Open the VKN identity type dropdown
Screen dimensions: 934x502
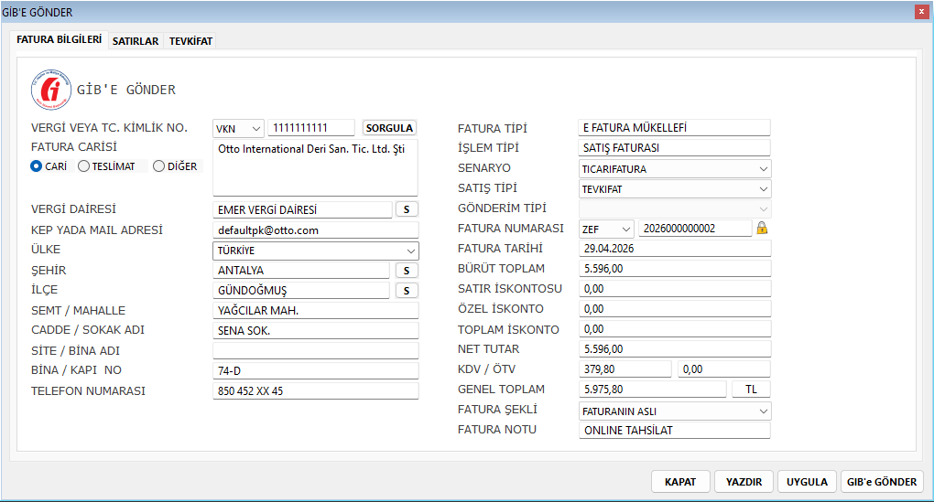(238, 129)
